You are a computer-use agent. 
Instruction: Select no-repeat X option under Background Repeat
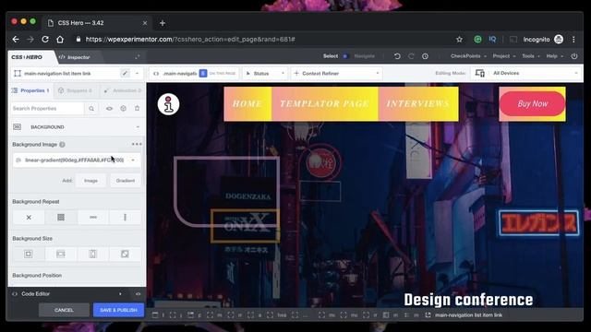click(x=29, y=218)
